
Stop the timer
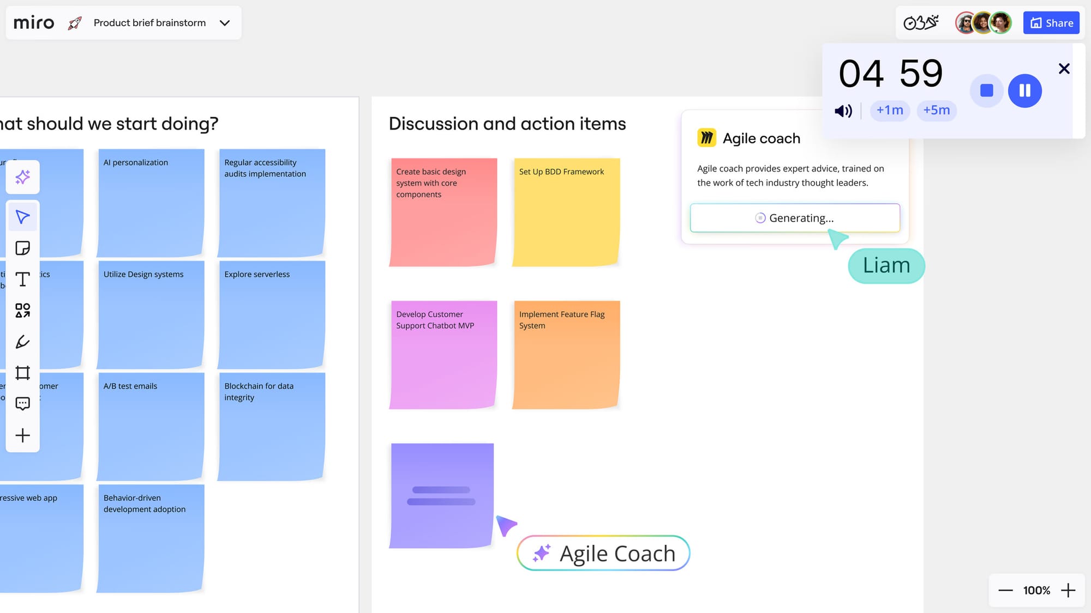986,90
